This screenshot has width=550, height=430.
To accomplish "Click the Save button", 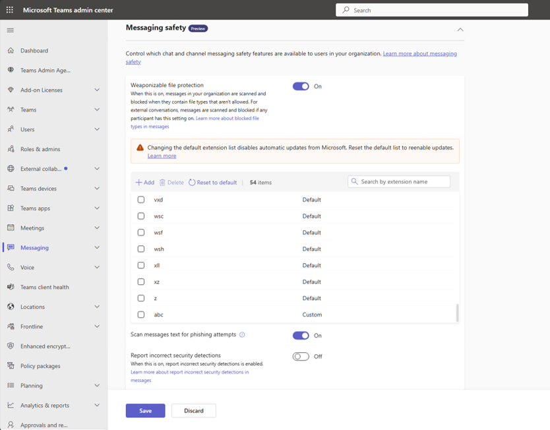I will (x=145, y=411).
